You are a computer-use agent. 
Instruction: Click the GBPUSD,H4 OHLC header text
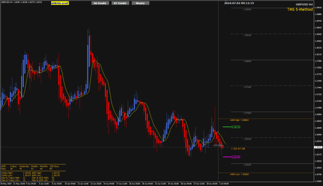tap(22, 2)
